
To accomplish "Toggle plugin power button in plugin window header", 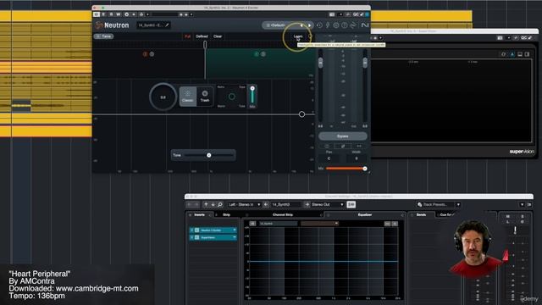I will pyautogui.click(x=97, y=14).
